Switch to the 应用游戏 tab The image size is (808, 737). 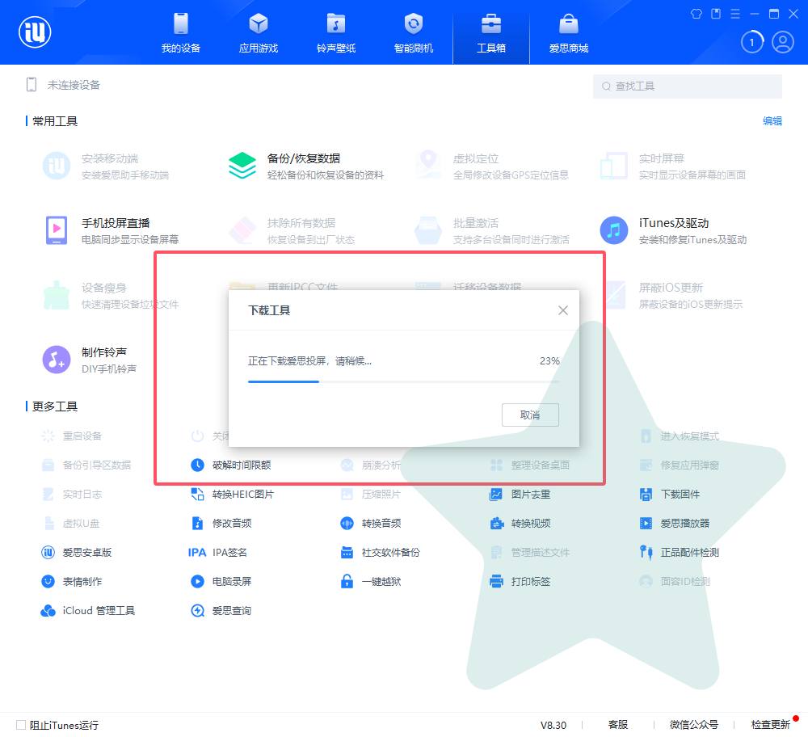[259, 33]
